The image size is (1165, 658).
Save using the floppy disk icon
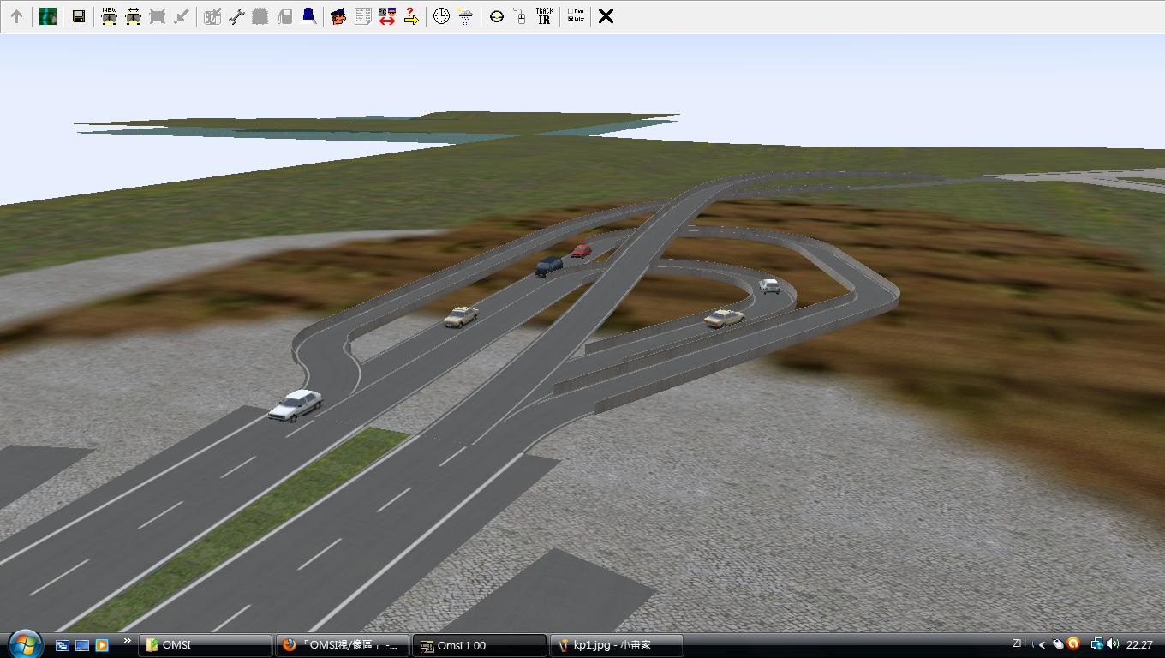pos(79,16)
